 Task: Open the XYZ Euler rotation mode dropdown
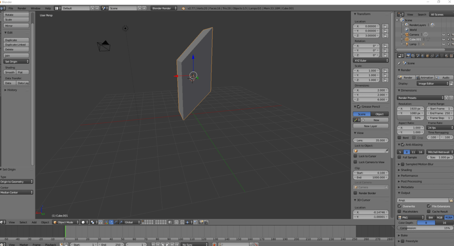[371, 61]
